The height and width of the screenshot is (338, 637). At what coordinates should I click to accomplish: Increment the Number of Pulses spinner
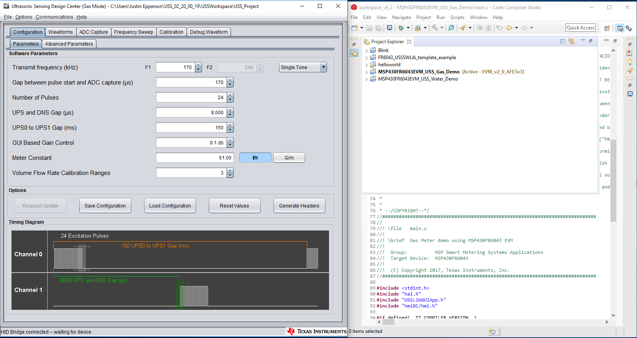point(230,95)
